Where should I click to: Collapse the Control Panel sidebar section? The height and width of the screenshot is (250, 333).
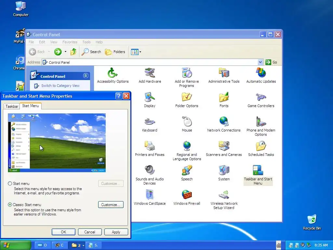[86, 76]
